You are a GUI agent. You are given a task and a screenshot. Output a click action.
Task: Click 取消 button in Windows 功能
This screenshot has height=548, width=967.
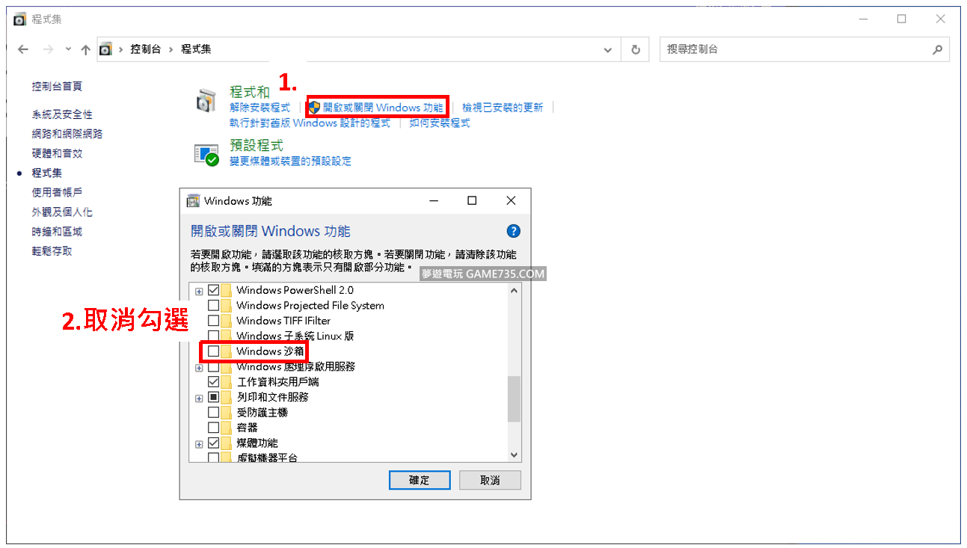click(x=490, y=480)
